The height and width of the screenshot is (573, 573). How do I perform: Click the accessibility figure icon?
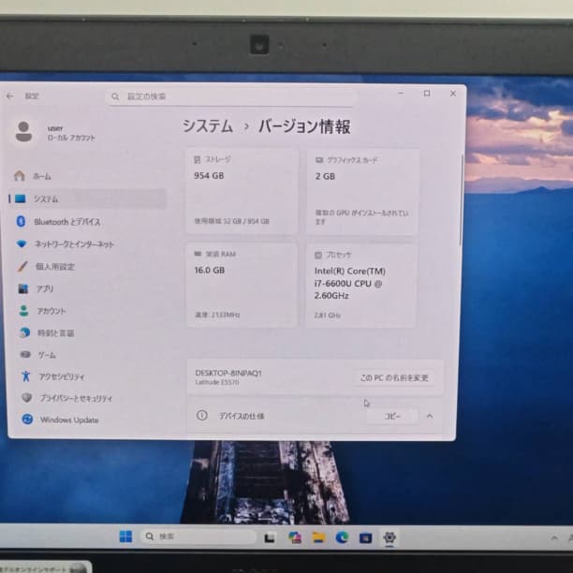click(26, 376)
